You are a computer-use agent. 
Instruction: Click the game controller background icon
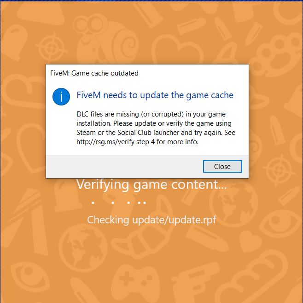[135, 280]
